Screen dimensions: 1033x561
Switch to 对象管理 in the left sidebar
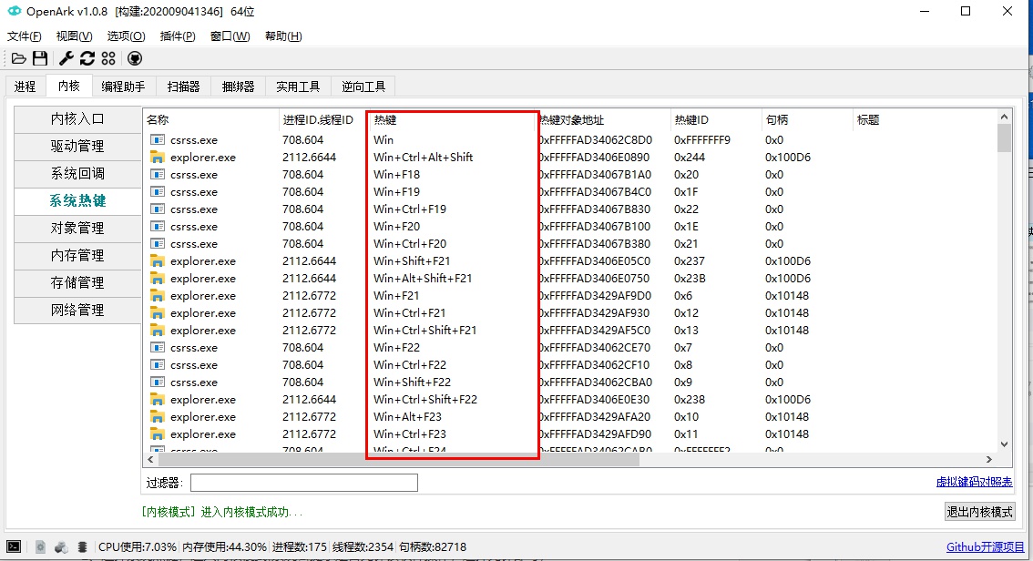click(x=77, y=229)
